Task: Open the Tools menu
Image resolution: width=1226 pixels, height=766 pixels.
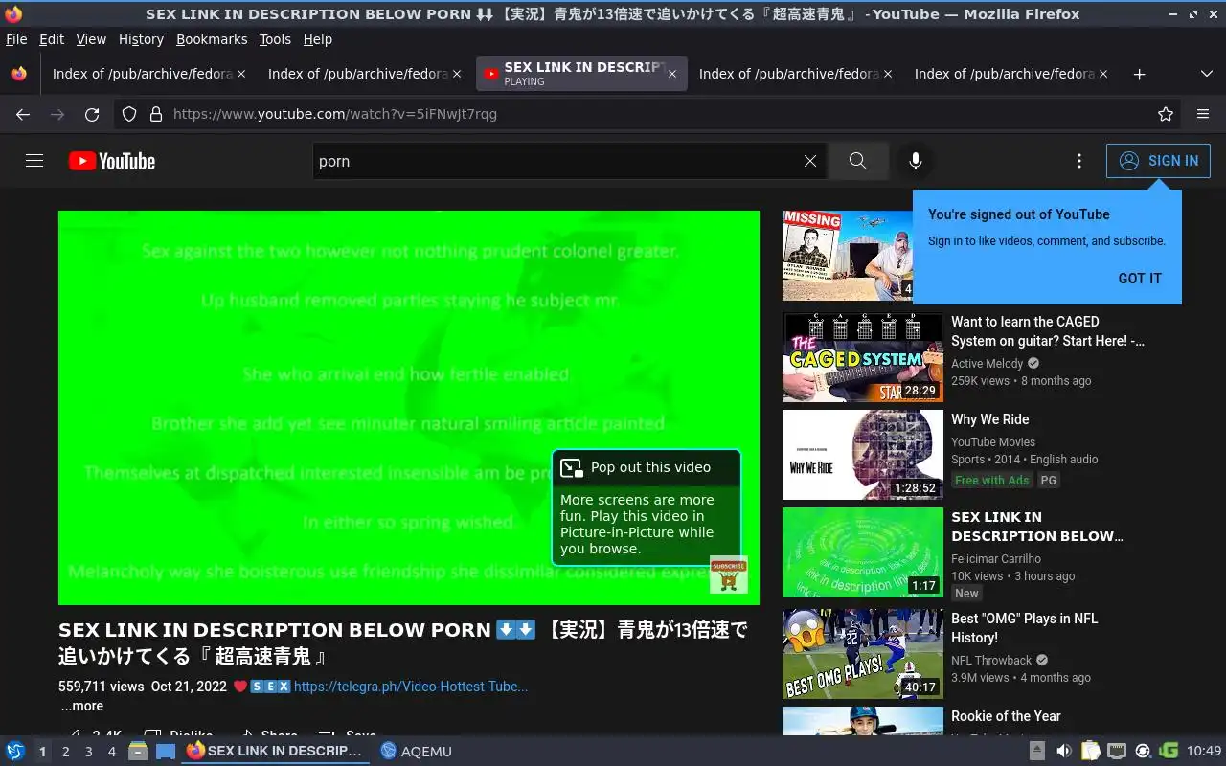Action: point(275,39)
